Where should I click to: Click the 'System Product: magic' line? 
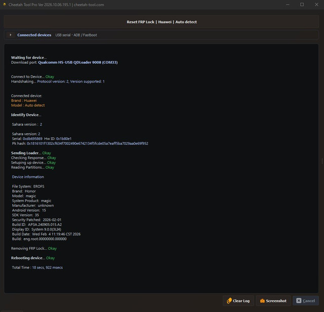coord(31,201)
